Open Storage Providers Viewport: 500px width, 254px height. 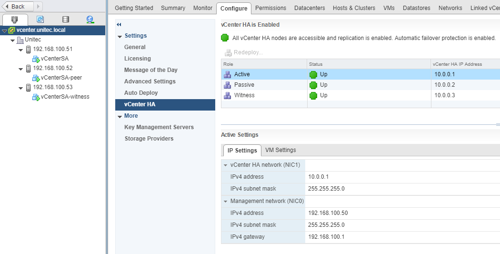149,139
